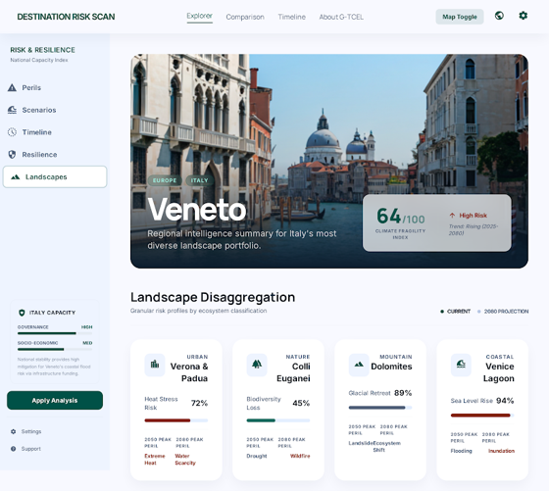Click the Biodiversity Loss progress bar
This screenshot has width=549, height=491.
[x=278, y=420]
